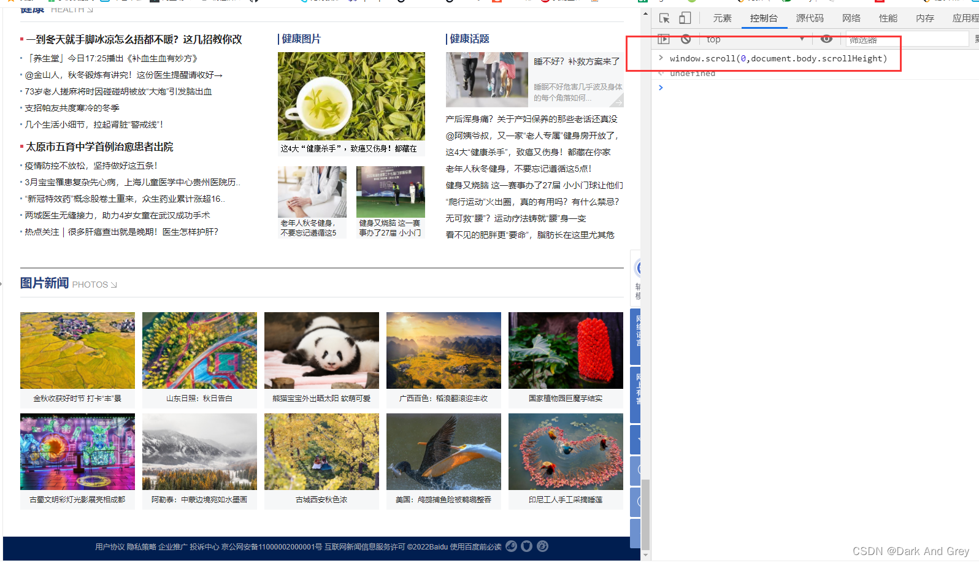The width and height of the screenshot is (979, 563).
Task: Open the 图片新闻 section heading
Action: (x=44, y=283)
